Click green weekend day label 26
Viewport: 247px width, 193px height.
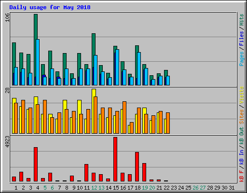click(x=195, y=188)
